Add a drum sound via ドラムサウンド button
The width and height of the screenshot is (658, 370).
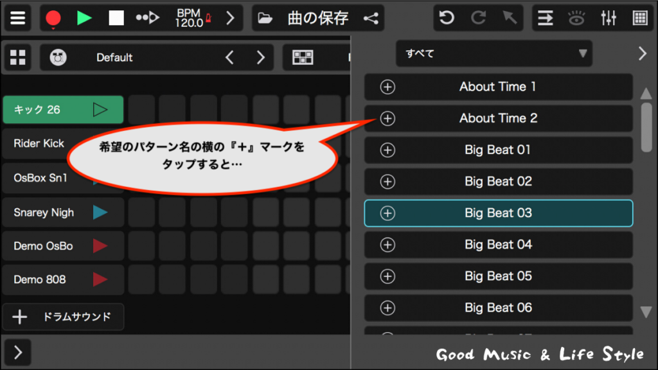[63, 317]
